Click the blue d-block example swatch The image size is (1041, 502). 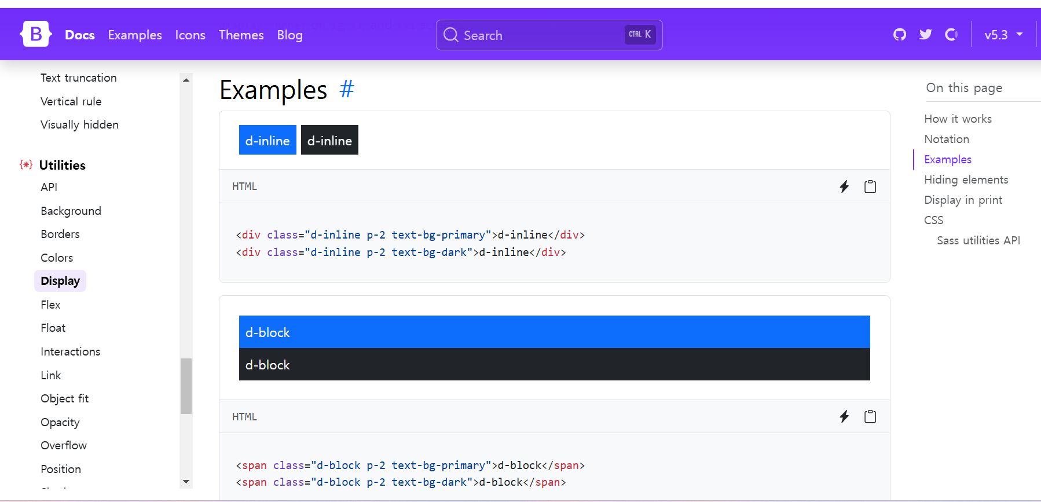[554, 332]
